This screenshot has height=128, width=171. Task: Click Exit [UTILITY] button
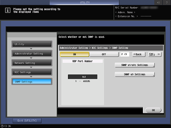pos(27,121)
